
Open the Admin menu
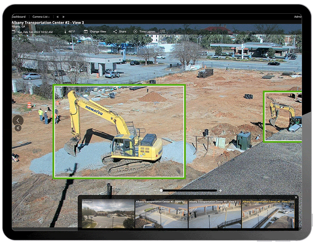coord(297,16)
